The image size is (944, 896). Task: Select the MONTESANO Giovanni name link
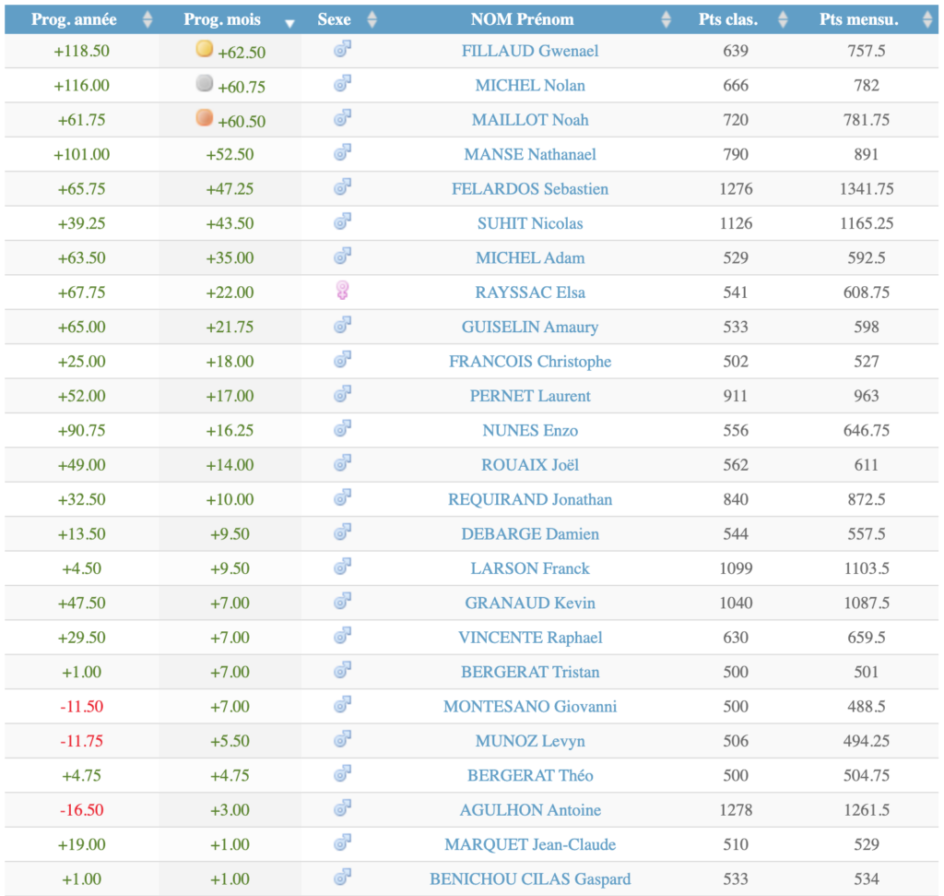click(x=530, y=706)
